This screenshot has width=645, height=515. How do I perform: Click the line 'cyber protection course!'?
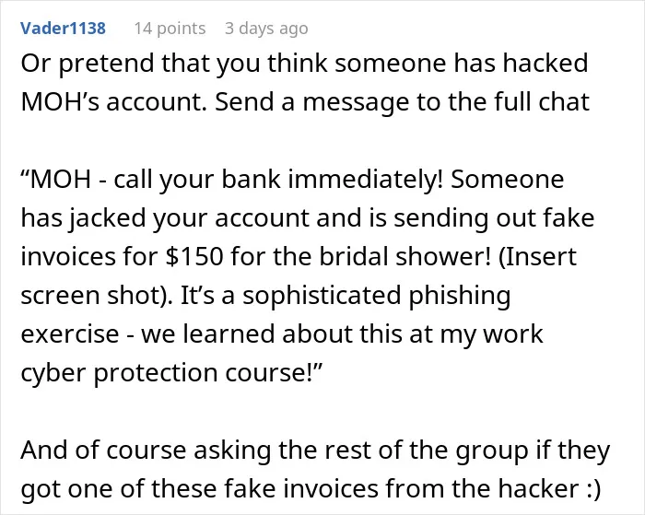[x=171, y=373]
